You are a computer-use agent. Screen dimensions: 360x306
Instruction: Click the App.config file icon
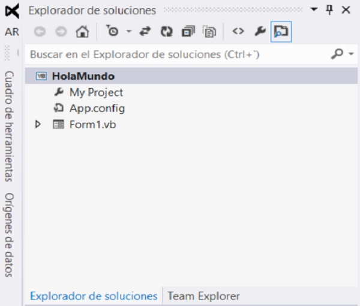pyautogui.click(x=59, y=108)
